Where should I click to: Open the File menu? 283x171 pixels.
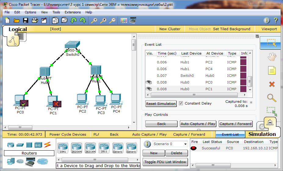[x=7, y=12]
